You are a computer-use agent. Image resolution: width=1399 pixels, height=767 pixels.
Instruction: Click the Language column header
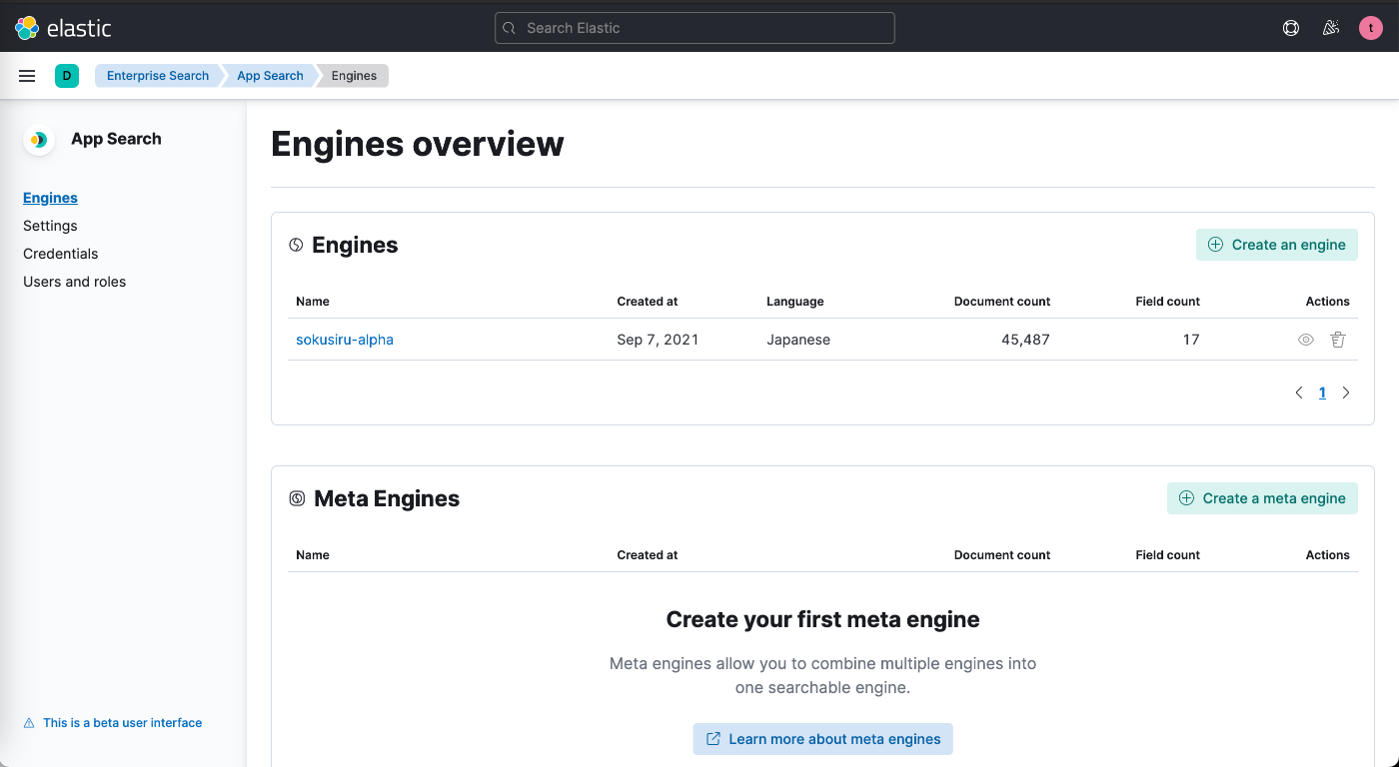[x=795, y=302]
